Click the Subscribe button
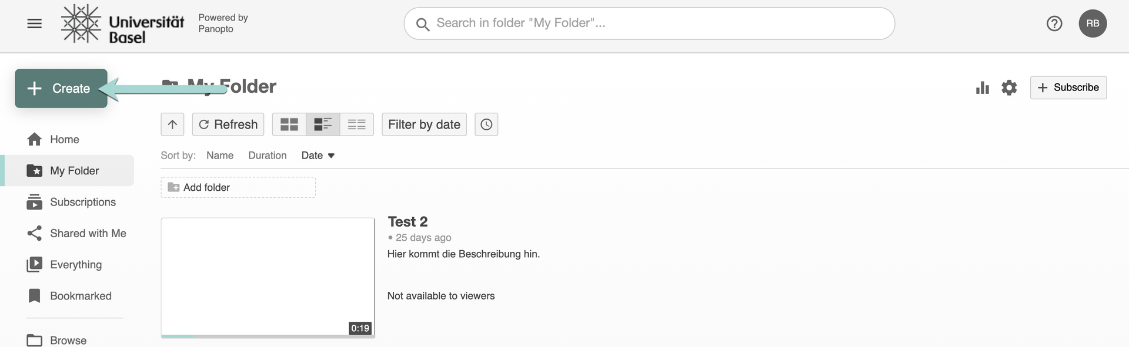The height and width of the screenshot is (347, 1129). point(1068,87)
